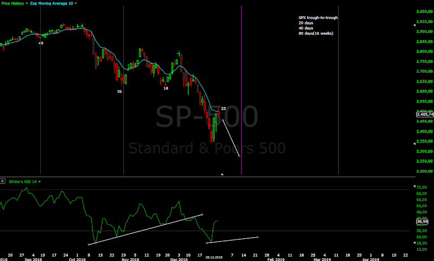Click the 28.12.2018 date marker on axis
The image size is (434, 261).
(214, 257)
